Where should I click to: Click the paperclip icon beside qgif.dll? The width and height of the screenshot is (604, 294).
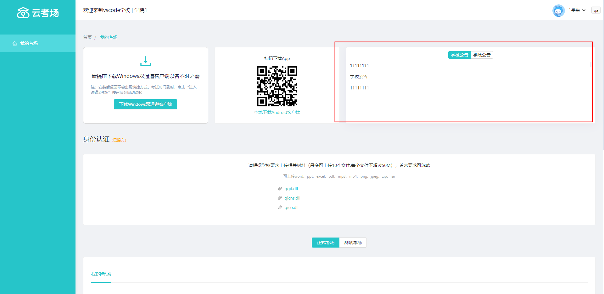point(280,189)
